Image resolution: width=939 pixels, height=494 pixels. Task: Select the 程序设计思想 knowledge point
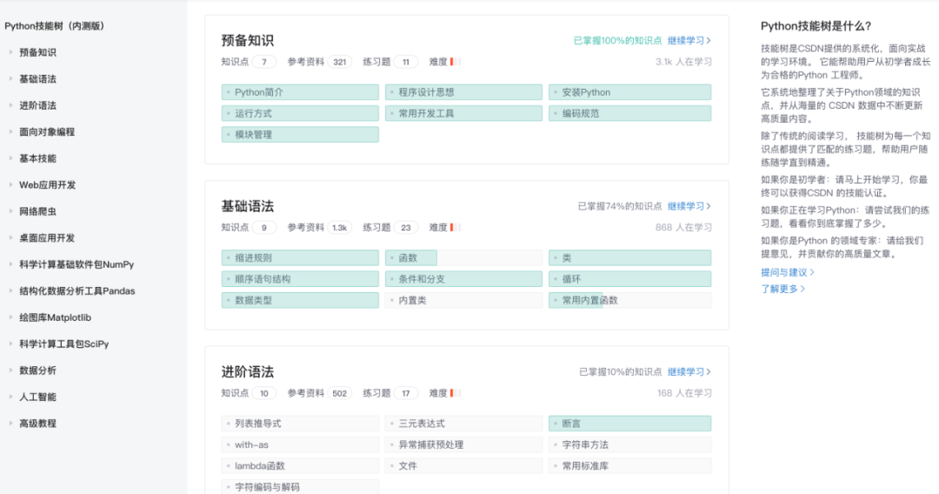463,92
